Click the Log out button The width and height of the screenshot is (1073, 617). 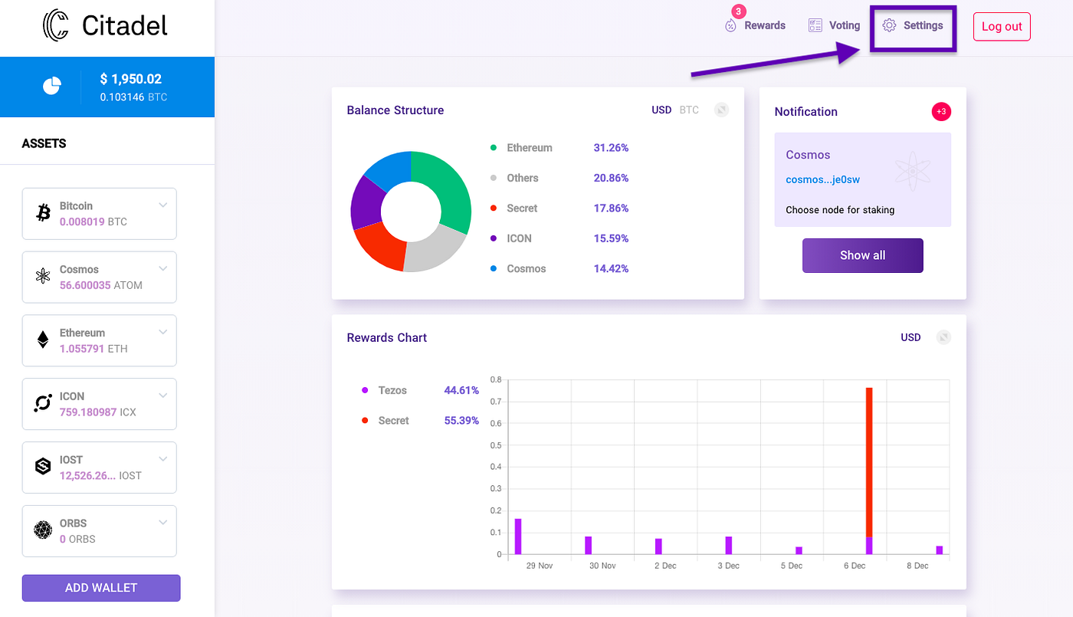(1002, 26)
